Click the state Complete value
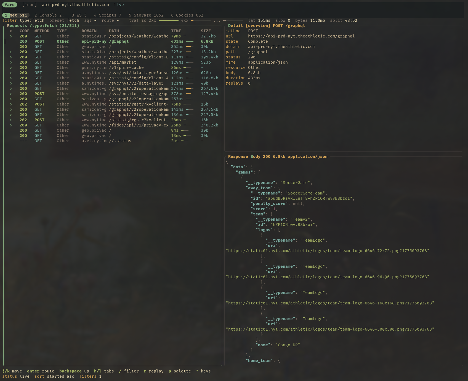The width and height of the screenshot is (468, 381). (258, 41)
